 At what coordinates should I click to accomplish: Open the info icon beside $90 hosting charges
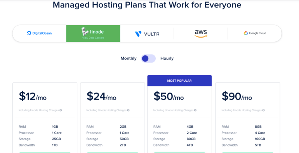[264, 110]
